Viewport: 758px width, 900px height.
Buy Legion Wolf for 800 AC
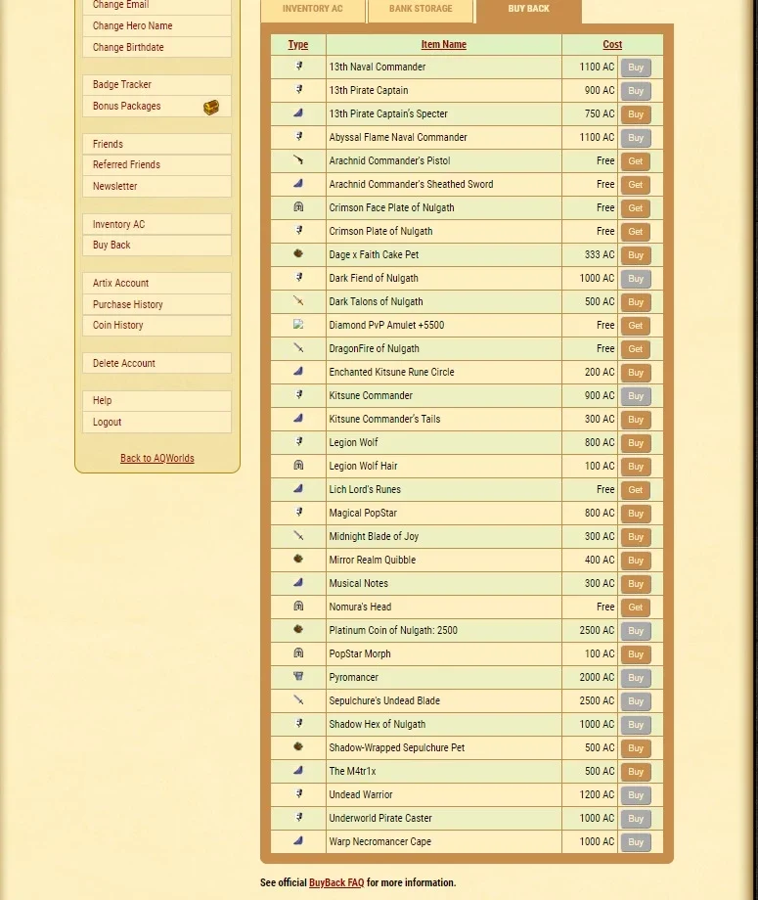(x=635, y=443)
